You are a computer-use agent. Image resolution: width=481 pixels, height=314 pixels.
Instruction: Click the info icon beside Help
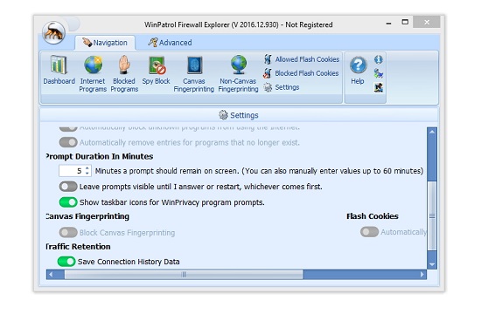tap(378, 59)
